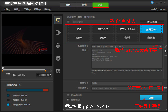Click the 文件名 filename field
The height and width of the screenshot is (112, 168).
(x=127, y=83)
